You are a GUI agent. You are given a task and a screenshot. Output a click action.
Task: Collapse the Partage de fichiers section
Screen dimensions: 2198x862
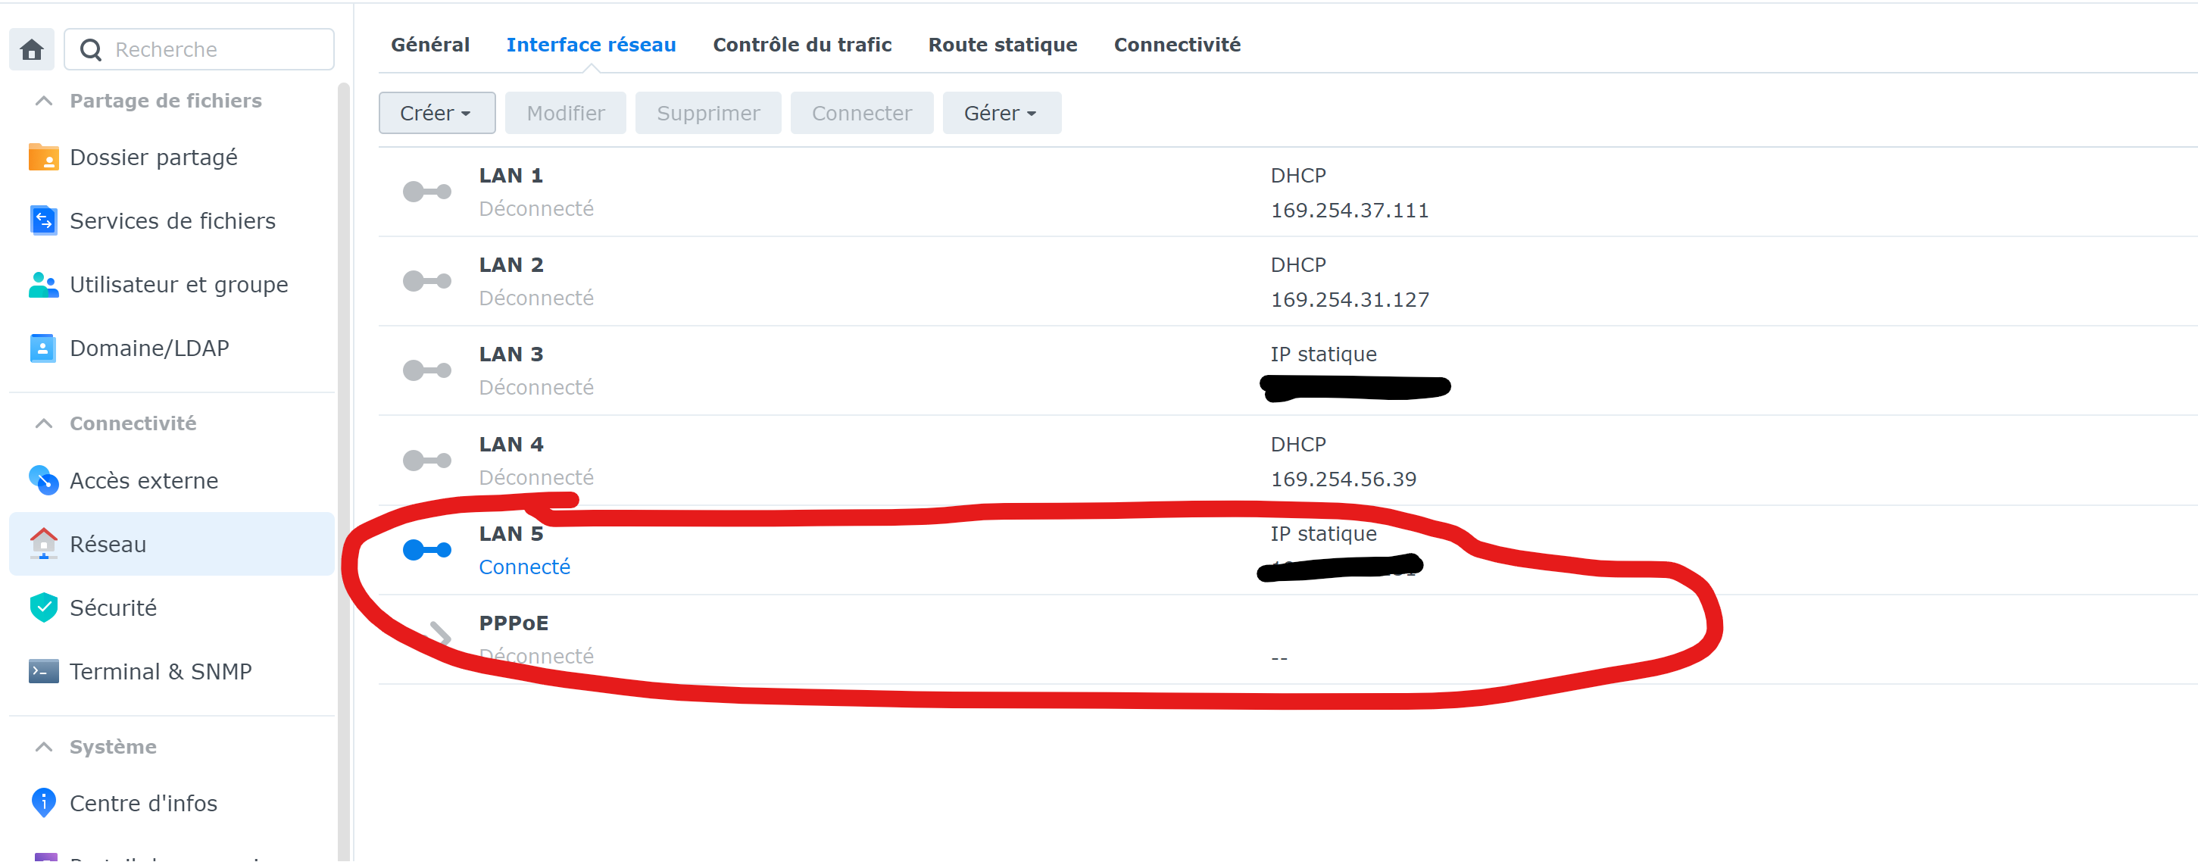coord(45,101)
